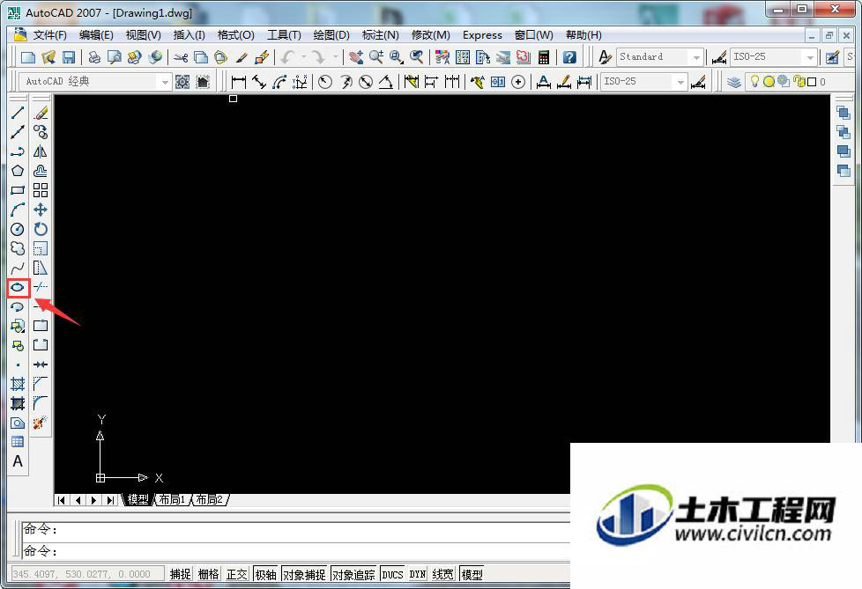The width and height of the screenshot is (862, 589).
Task: Select the Offset tool
Action: (x=41, y=171)
